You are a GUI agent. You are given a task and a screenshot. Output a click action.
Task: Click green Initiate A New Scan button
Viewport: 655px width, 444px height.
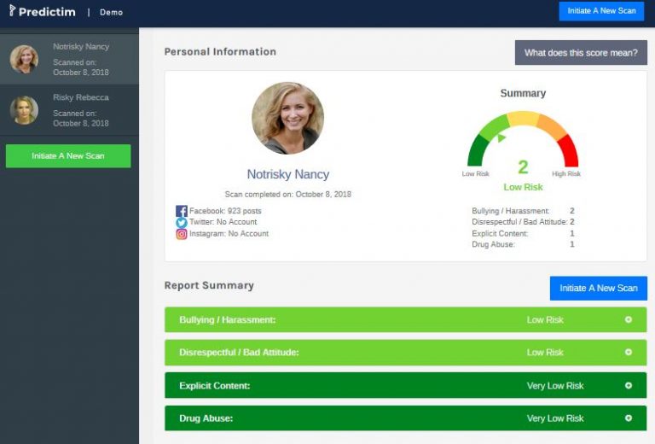[x=68, y=156]
